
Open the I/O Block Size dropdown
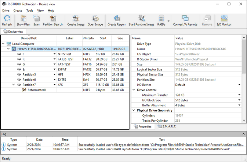coord(239,100)
